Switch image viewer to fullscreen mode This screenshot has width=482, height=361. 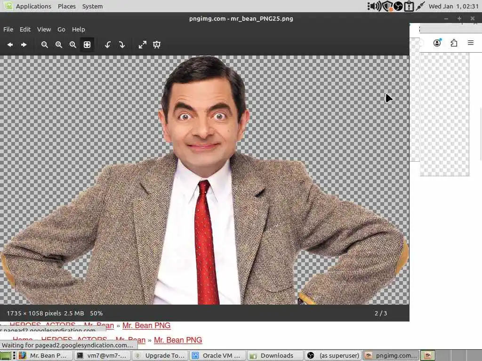point(143,45)
